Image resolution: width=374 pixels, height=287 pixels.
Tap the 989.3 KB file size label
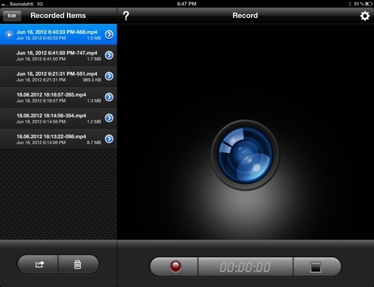[x=92, y=80]
